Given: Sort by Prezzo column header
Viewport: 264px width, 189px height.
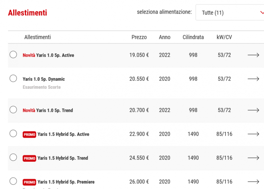Looking at the screenshot, I should coord(139,37).
